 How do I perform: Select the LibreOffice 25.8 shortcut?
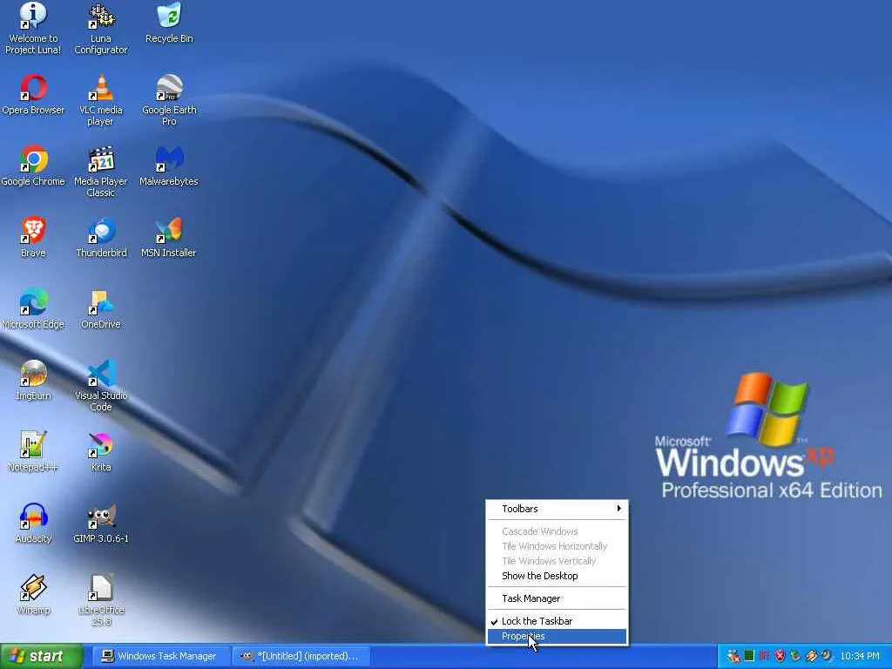pos(101,601)
